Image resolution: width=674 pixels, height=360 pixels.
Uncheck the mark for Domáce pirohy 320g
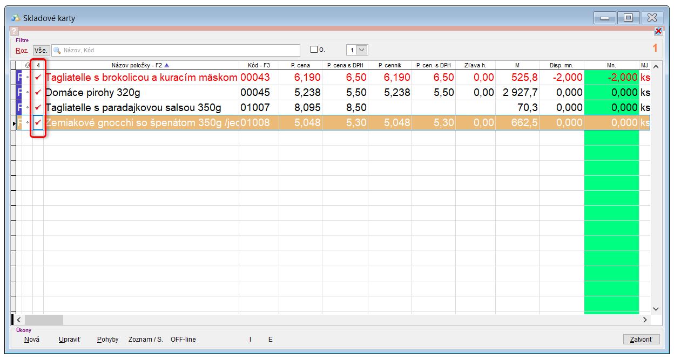[x=38, y=93]
